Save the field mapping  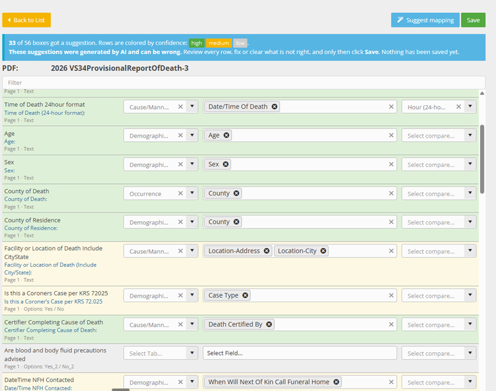click(473, 20)
